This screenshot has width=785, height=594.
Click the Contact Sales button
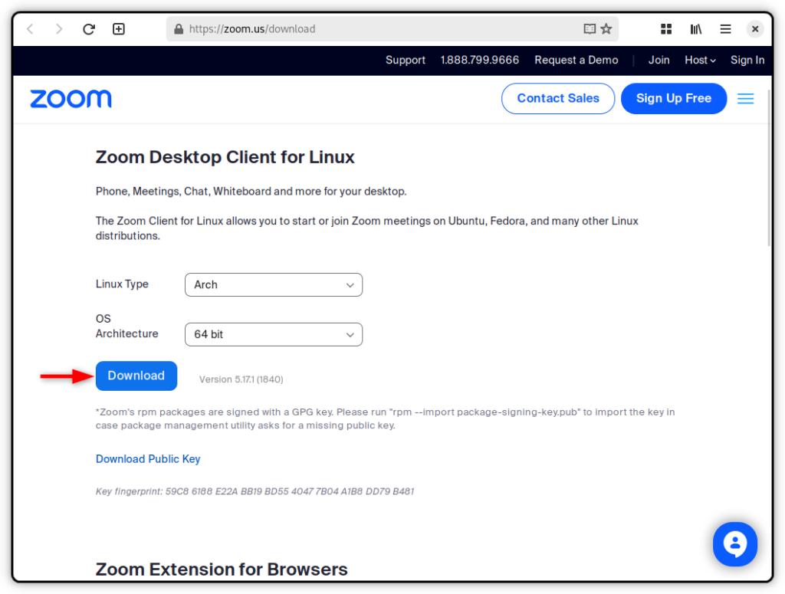(x=558, y=99)
